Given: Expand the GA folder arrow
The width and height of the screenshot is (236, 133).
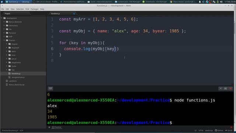Looking at the screenshot, I should (4, 29).
